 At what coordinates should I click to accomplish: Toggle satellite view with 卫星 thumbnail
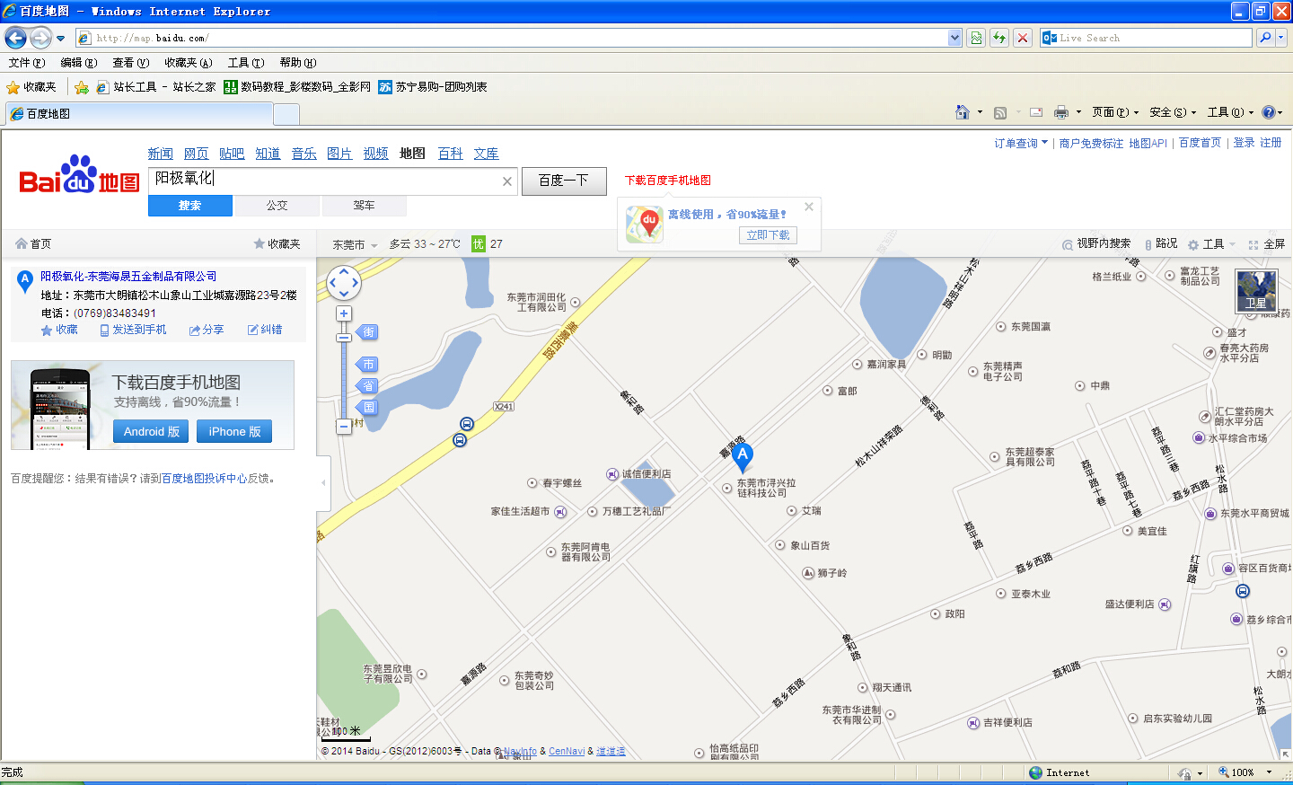point(1255,290)
